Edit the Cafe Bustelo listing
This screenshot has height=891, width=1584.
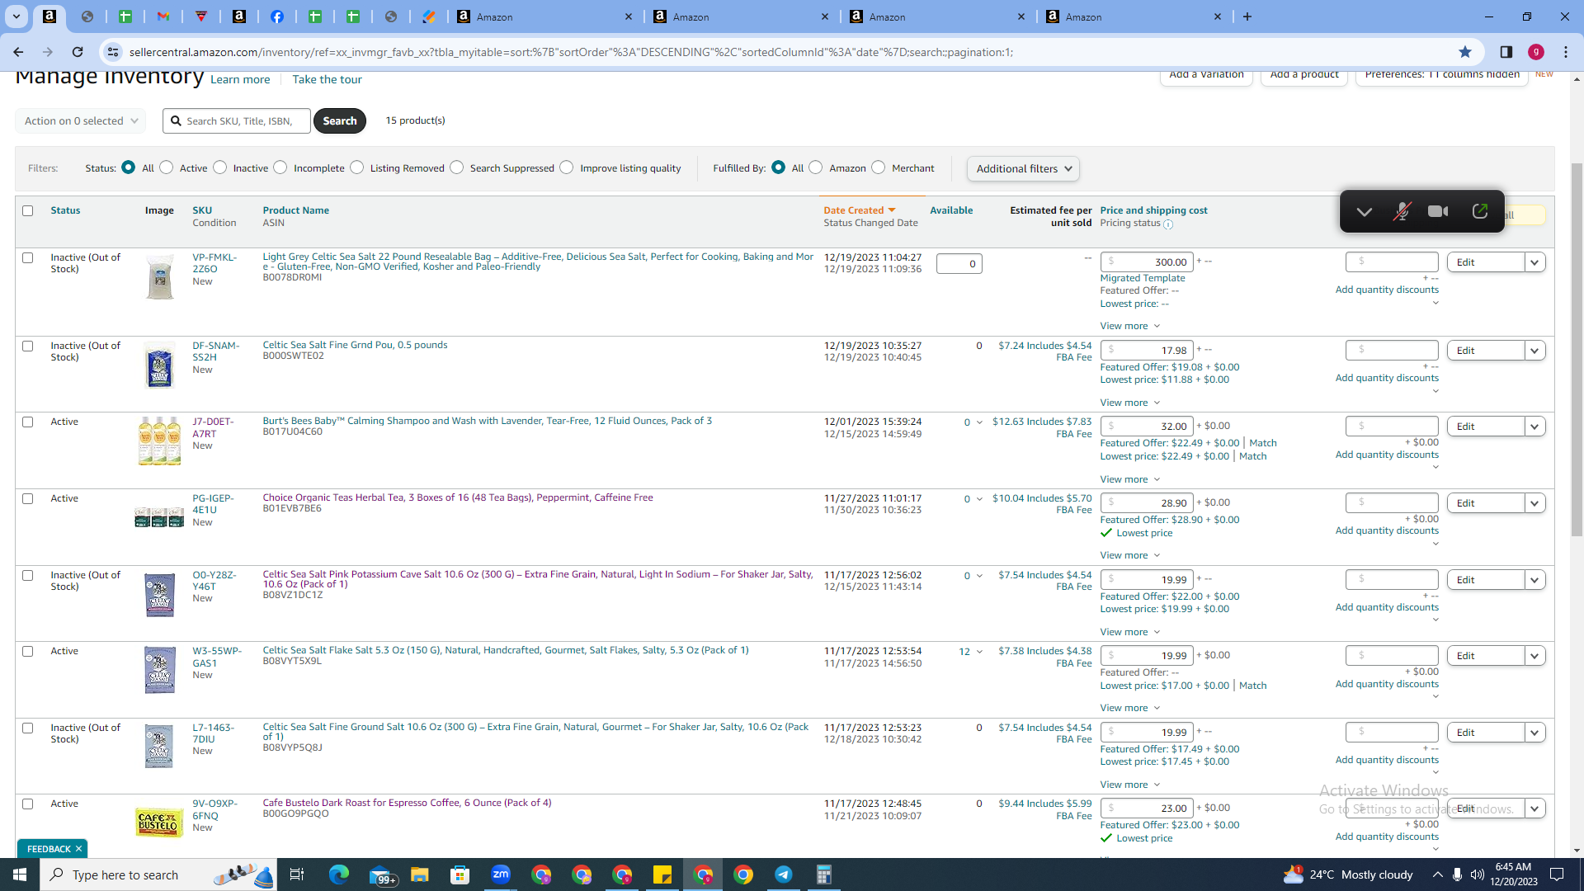[1486, 808]
